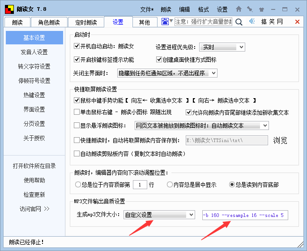Open the 朗读 menu in title bar

(166, 9)
